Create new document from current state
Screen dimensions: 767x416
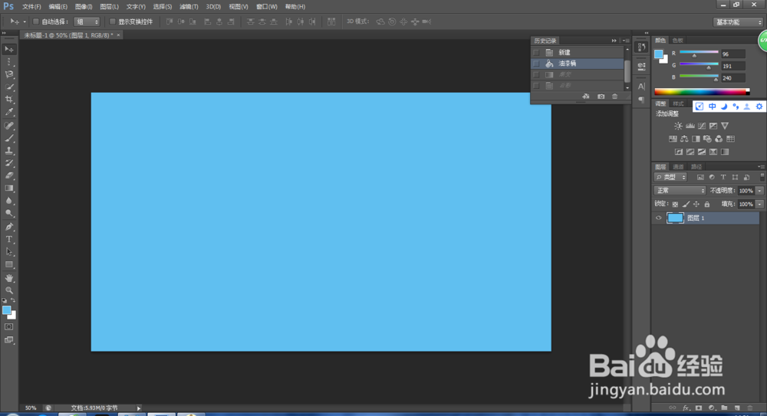click(x=585, y=97)
